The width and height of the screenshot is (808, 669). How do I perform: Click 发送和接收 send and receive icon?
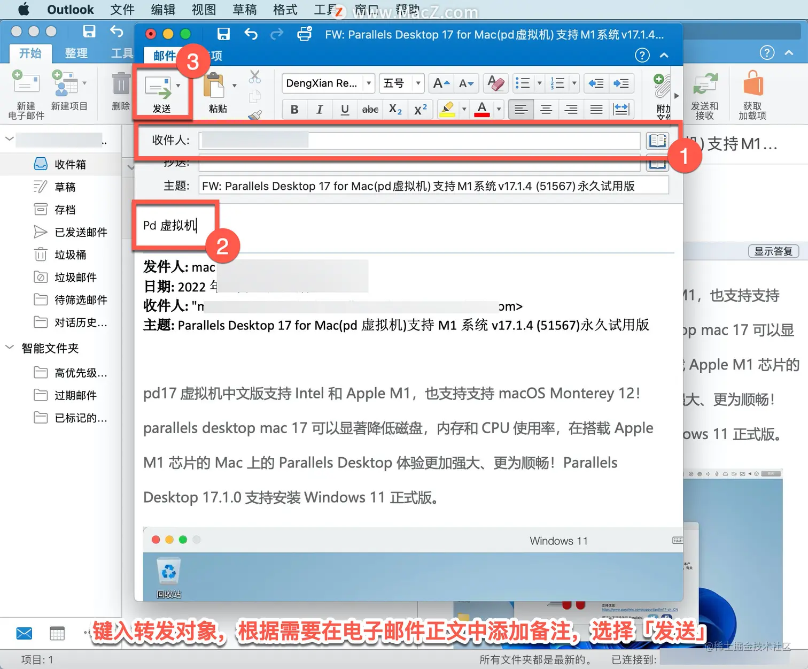(705, 85)
